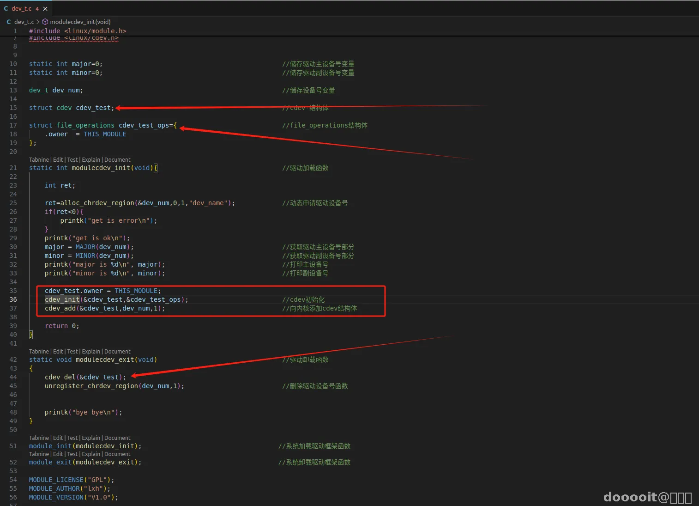The image size is (699, 506).
Task: Click printk("bye bye\n") line
Action: click(x=84, y=412)
